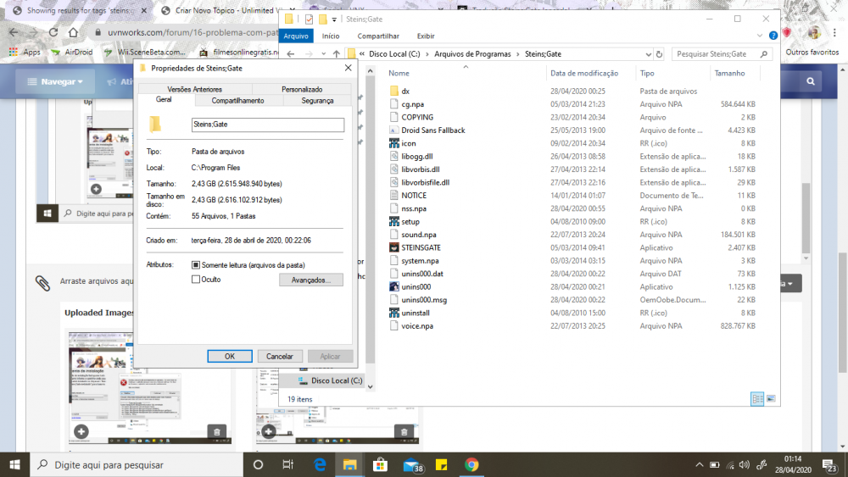Click taskbar search box
Image resolution: width=848 pixels, height=477 pixels.
click(137, 464)
